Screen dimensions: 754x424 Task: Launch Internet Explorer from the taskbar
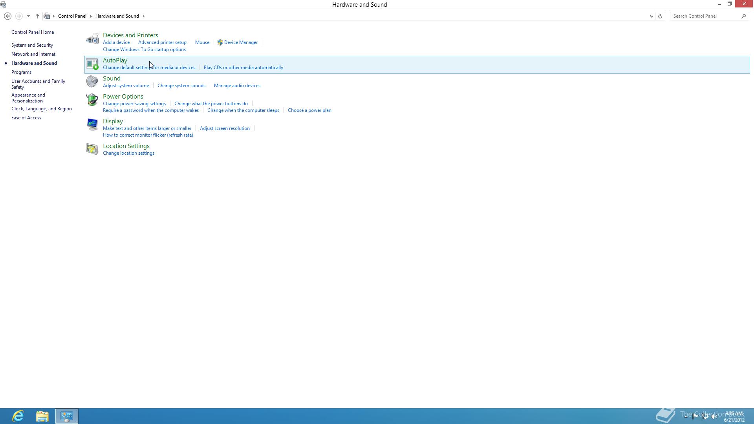point(18,416)
